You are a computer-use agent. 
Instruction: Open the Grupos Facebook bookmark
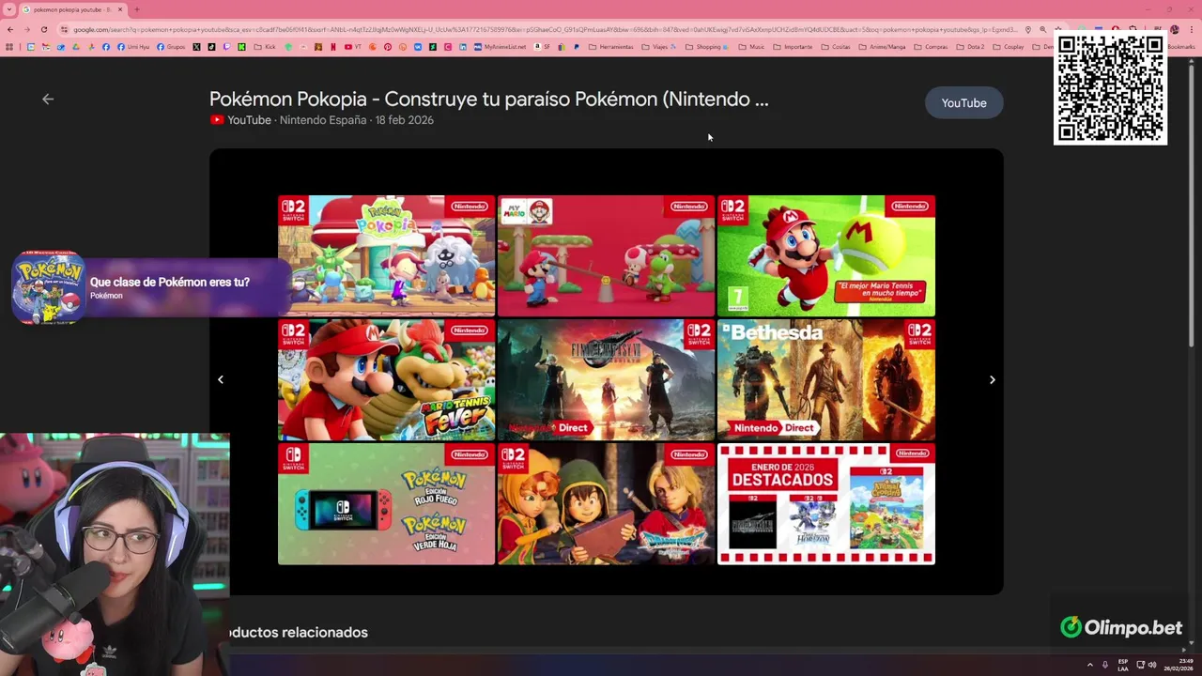pyautogui.click(x=171, y=47)
